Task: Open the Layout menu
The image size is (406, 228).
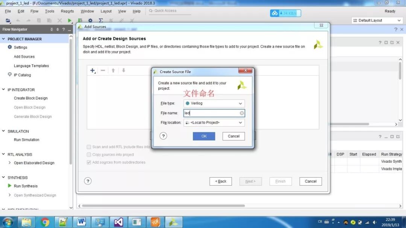Action: click(x=106, y=11)
